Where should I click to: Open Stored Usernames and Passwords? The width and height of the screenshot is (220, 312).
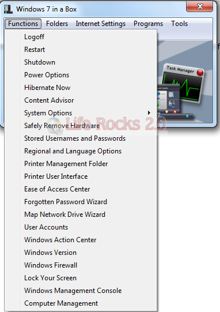[x=81, y=138]
